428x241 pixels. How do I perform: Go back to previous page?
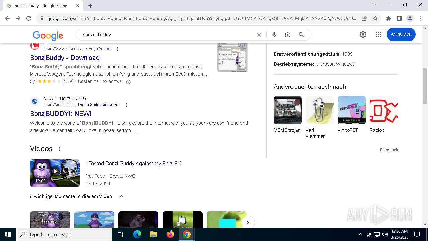(7, 18)
